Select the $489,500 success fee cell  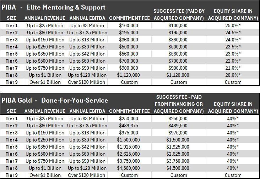[178, 126]
